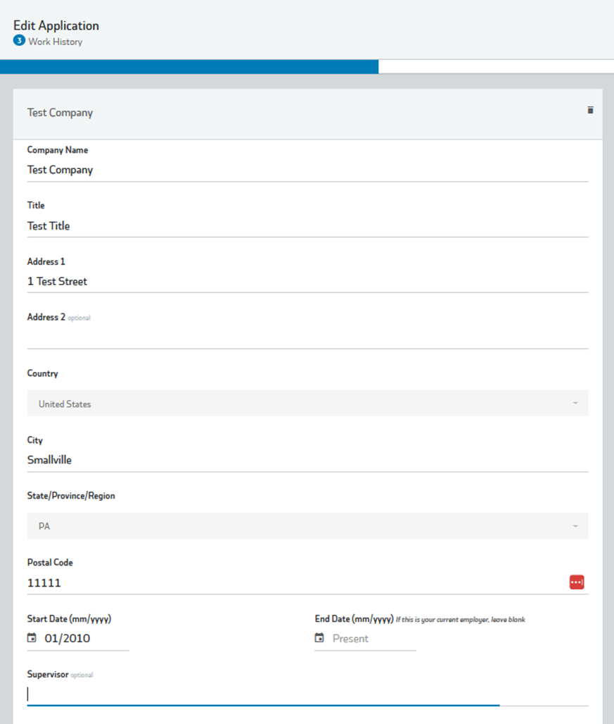This screenshot has width=614, height=724.
Task: Click the red password manager icon in Postal Code
Action: click(x=577, y=582)
